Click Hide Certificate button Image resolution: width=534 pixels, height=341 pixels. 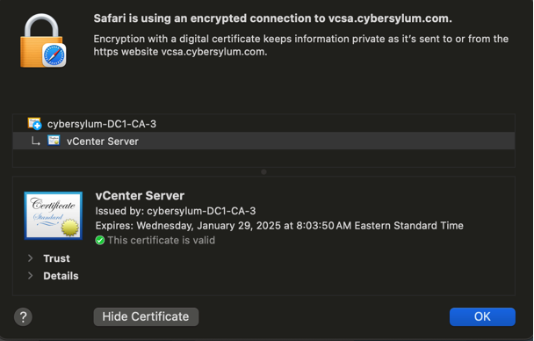point(146,316)
